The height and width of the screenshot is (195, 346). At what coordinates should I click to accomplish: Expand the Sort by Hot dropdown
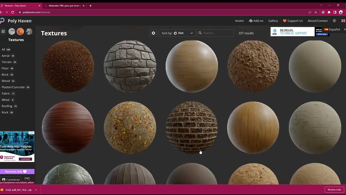pos(177,33)
